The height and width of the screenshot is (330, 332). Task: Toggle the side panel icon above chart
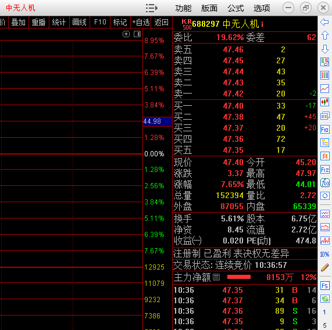pos(137,34)
